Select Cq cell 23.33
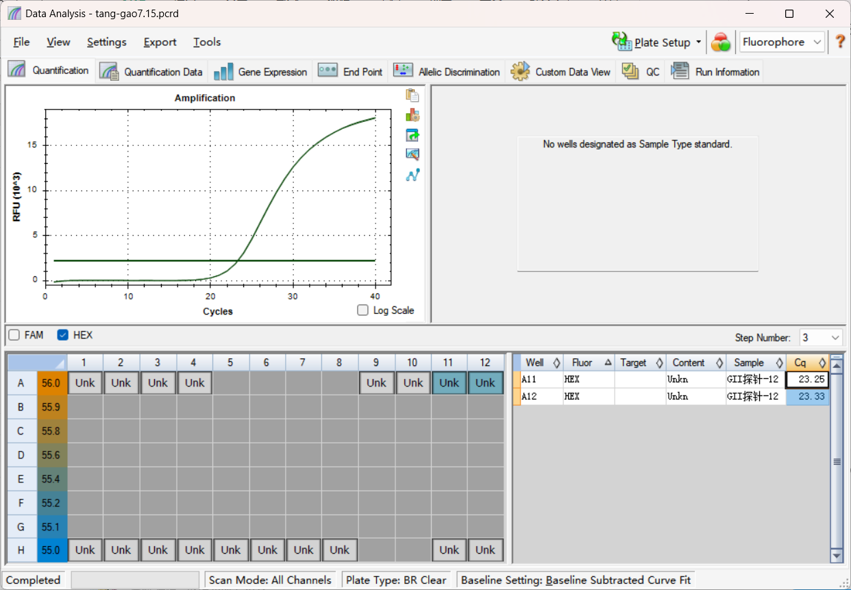This screenshot has height=590, width=851. [x=807, y=396]
